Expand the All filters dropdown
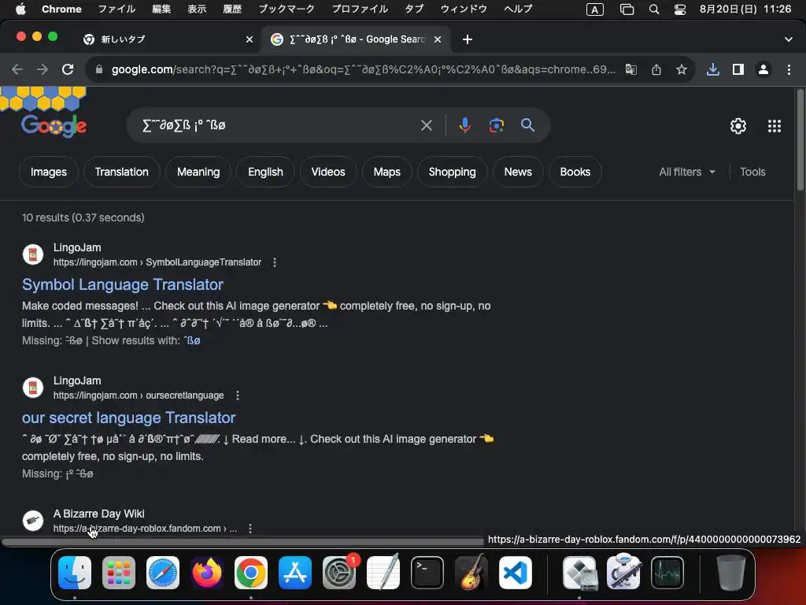 tap(686, 172)
